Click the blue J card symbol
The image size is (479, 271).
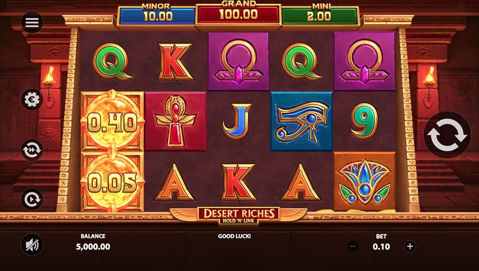(x=237, y=121)
